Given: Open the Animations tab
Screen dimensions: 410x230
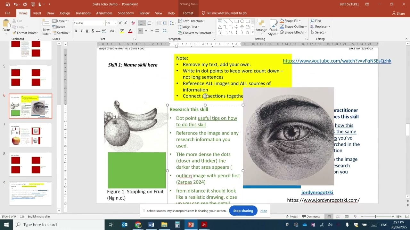Looking at the screenshot, I should 104,13.
